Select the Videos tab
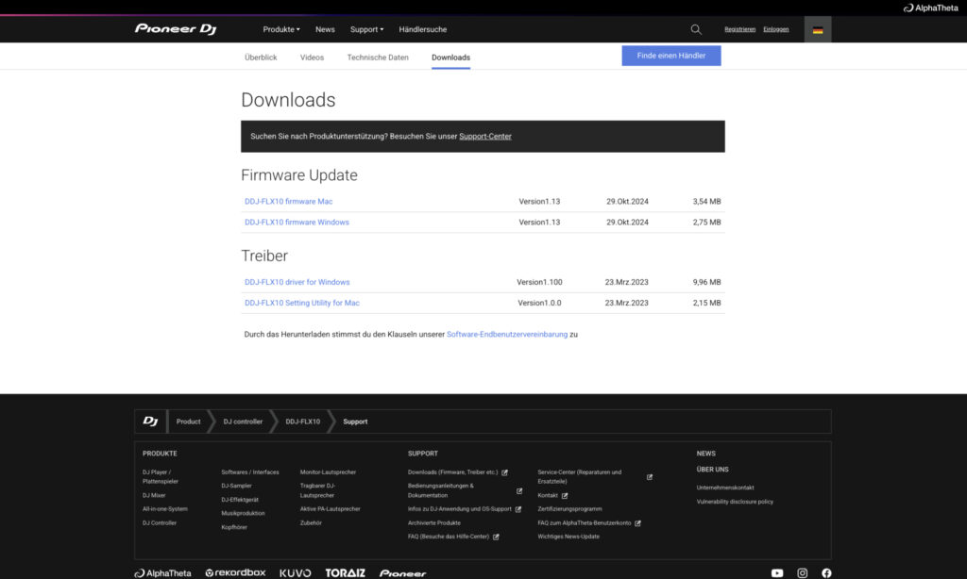 [312, 58]
